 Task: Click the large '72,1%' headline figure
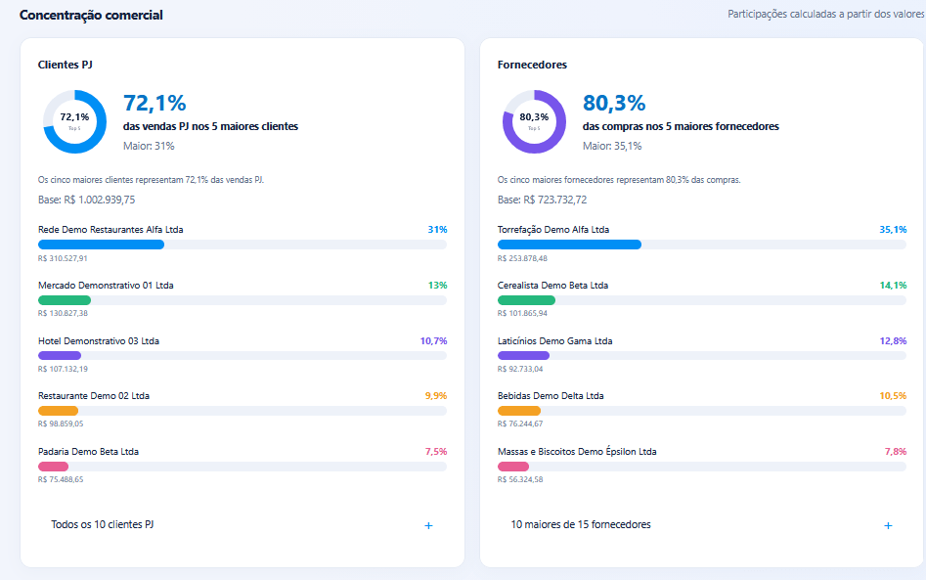pyautogui.click(x=154, y=103)
